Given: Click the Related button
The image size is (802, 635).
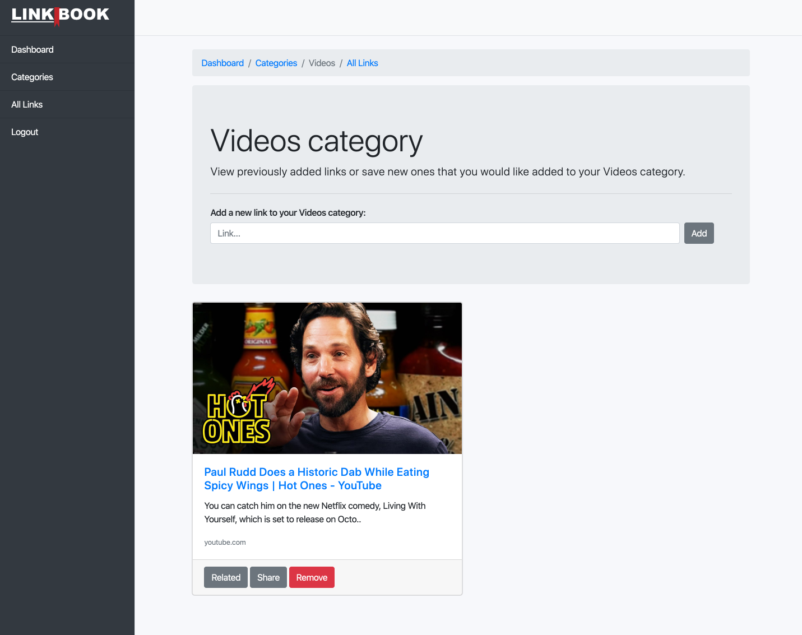Looking at the screenshot, I should click(226, 577).
